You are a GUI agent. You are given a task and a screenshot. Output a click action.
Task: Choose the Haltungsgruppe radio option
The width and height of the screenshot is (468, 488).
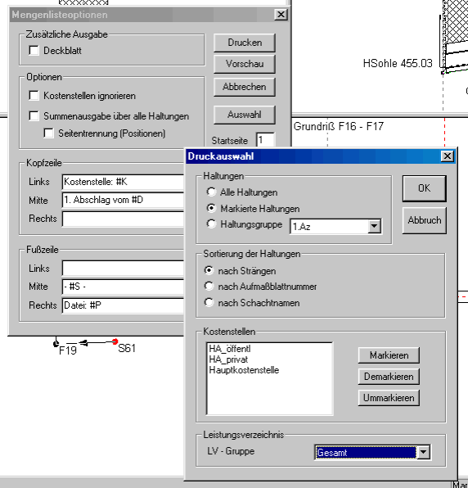pos(211,224)
